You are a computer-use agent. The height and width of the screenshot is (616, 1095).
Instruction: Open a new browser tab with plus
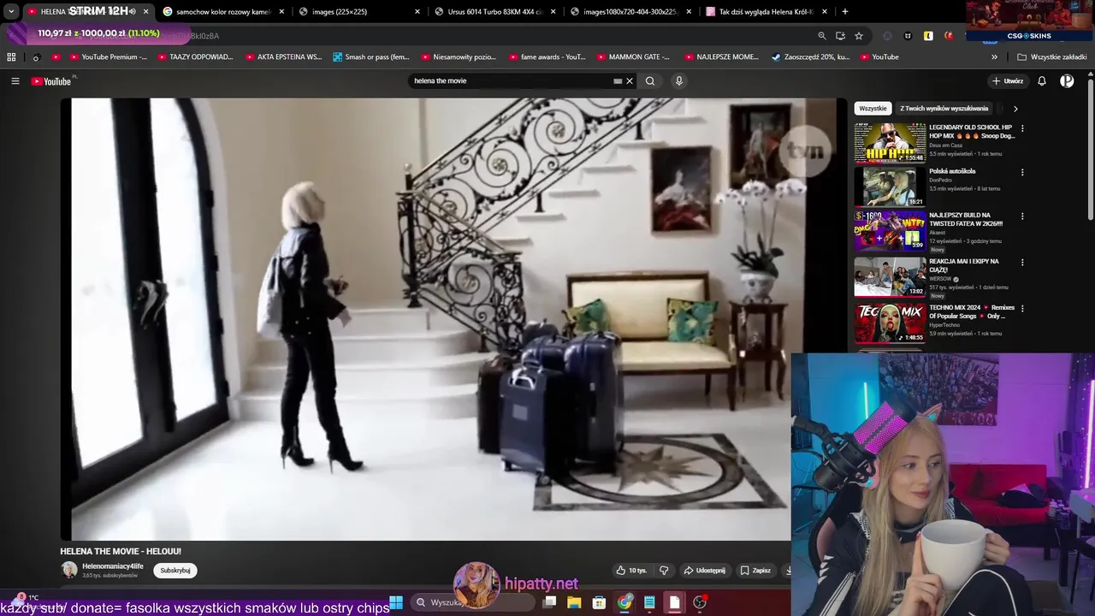click(x=845, y=12)
